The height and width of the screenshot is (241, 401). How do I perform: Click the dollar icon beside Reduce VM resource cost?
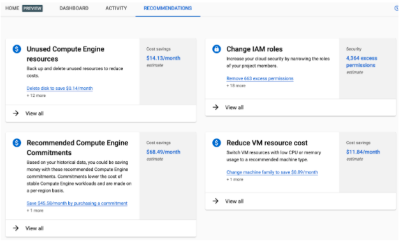pos(217,143)
